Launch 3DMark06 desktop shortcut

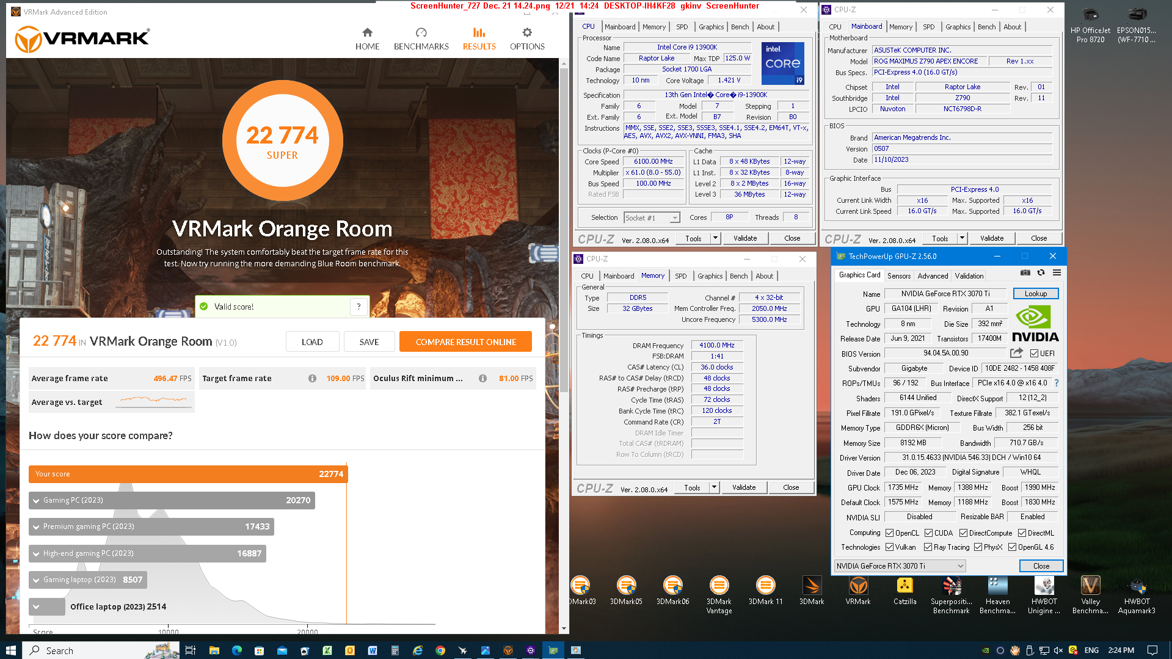click(672, 591)
